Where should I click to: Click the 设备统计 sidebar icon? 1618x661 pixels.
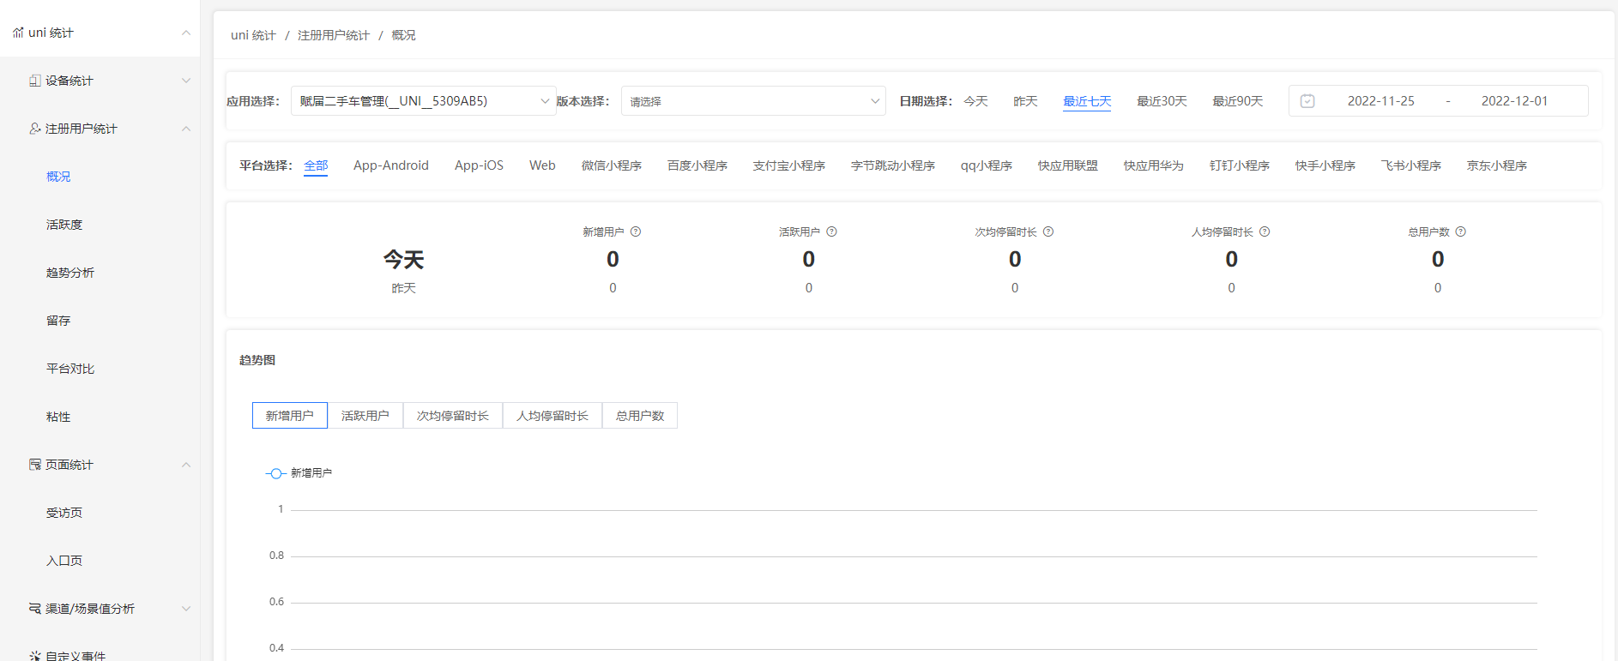[35, 81]
